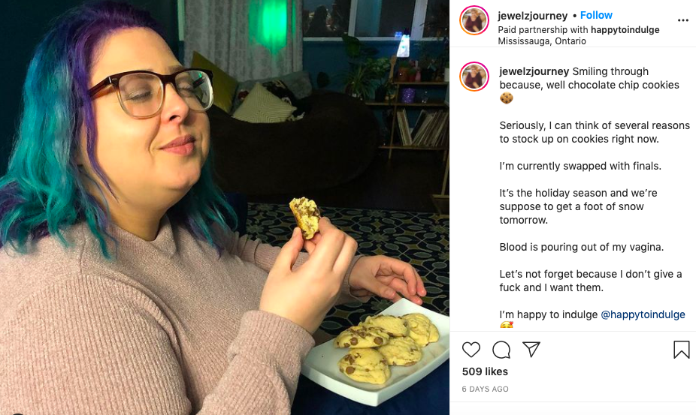This screenshot has width=696, height=415.
Task: Click the cookie emoji in caption
Action: pos(507,98)
